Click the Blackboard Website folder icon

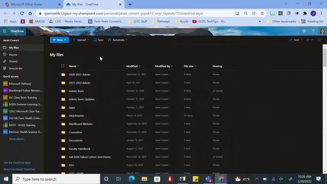(x=63, y=124)
